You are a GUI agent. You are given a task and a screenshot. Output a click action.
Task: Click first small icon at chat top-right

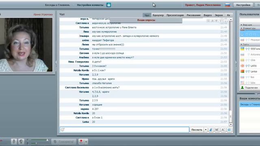tap(208, 21)
